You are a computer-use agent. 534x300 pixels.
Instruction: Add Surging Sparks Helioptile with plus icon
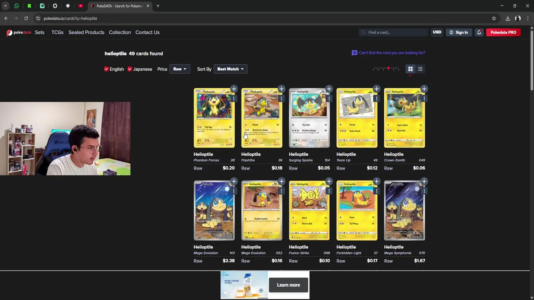pyautogui.click(x=329, y=89)
